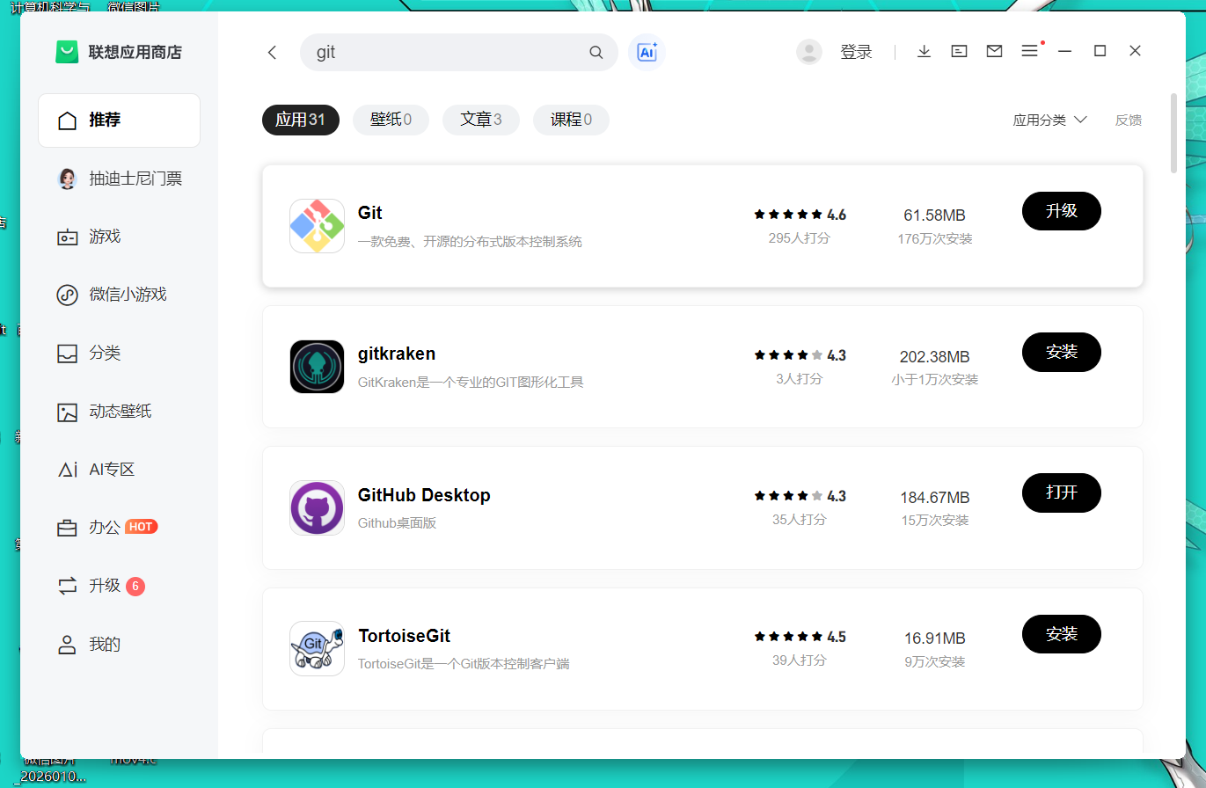Click the 61.58MB size text

[934, 215]
